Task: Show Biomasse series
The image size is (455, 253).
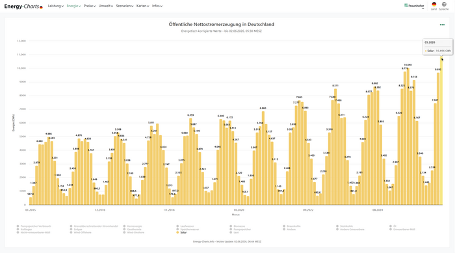Action: 237,226
